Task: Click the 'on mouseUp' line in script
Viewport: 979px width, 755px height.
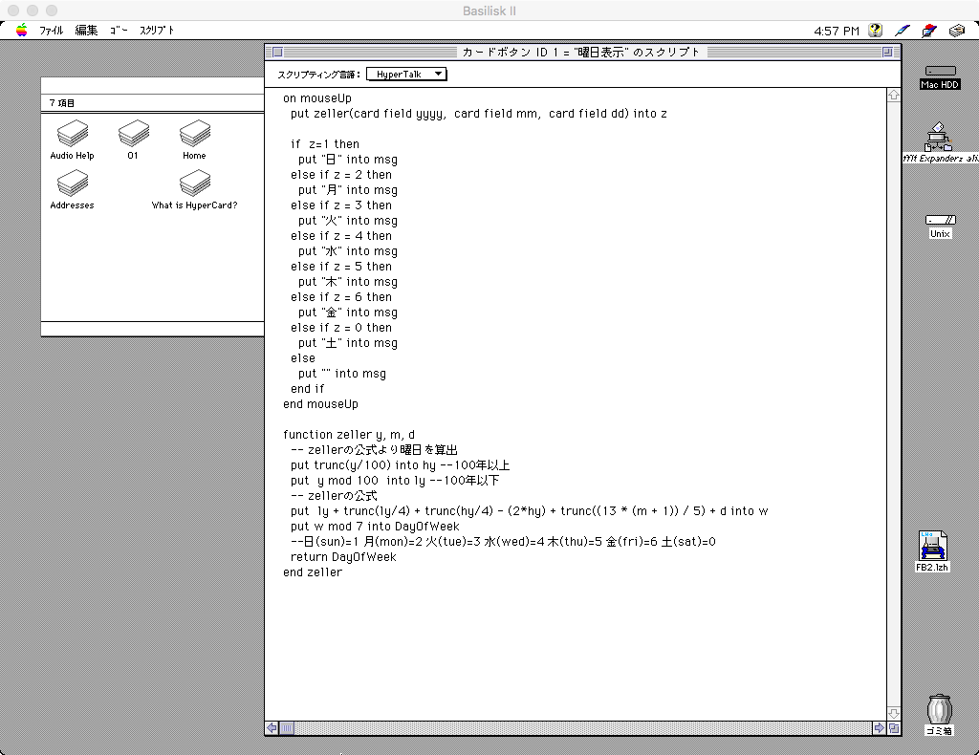Action: (x=317, y=98)
